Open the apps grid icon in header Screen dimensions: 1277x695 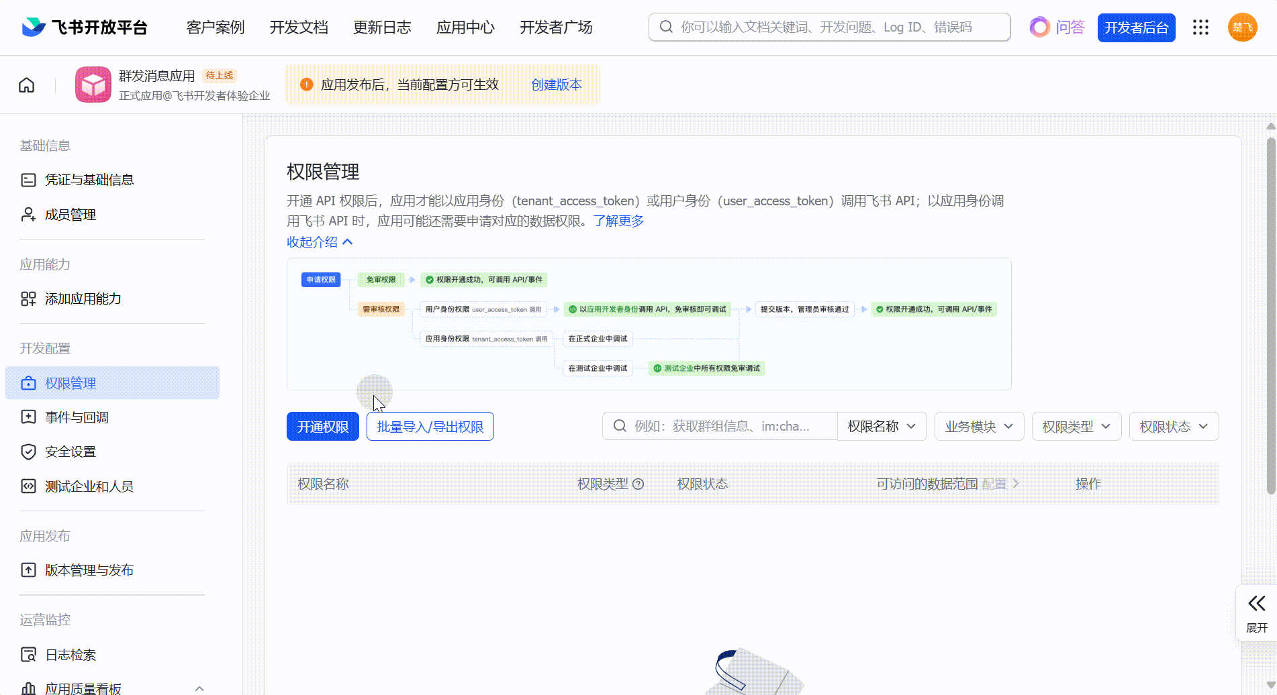click(x=1200, y=28)
